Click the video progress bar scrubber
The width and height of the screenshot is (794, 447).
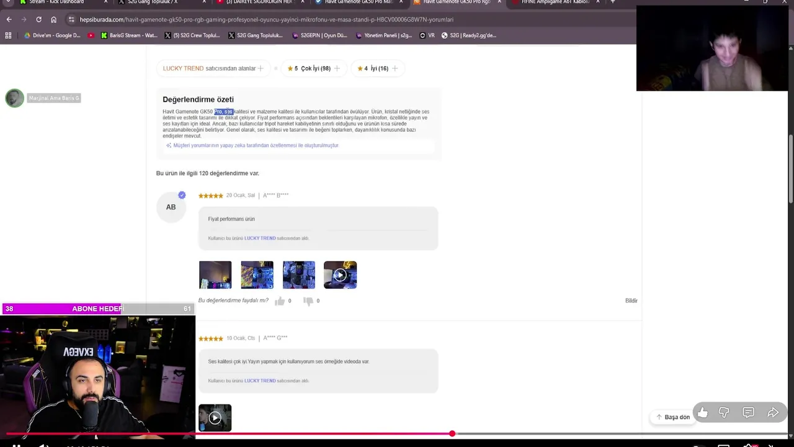(x=452, y=433)
